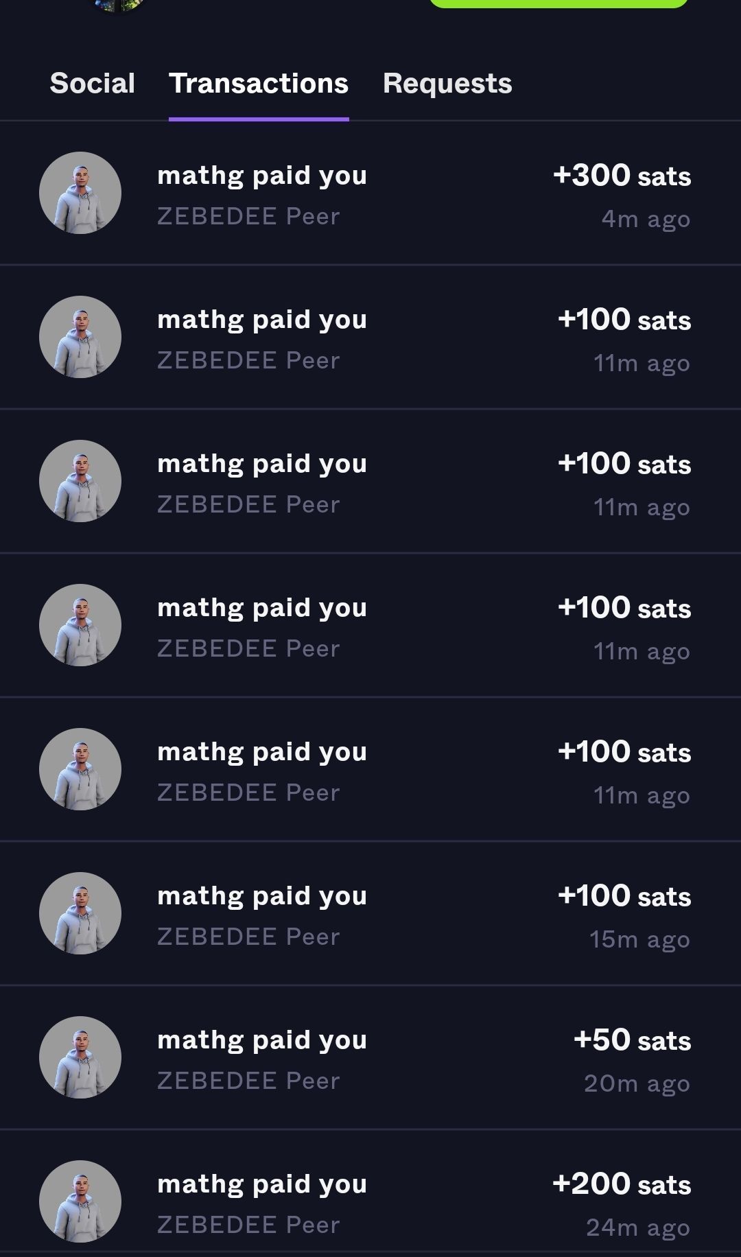Open "mathg paid you" entry from 4m ago
Screen dimensions: 741x1257
[x=262, y=176]
